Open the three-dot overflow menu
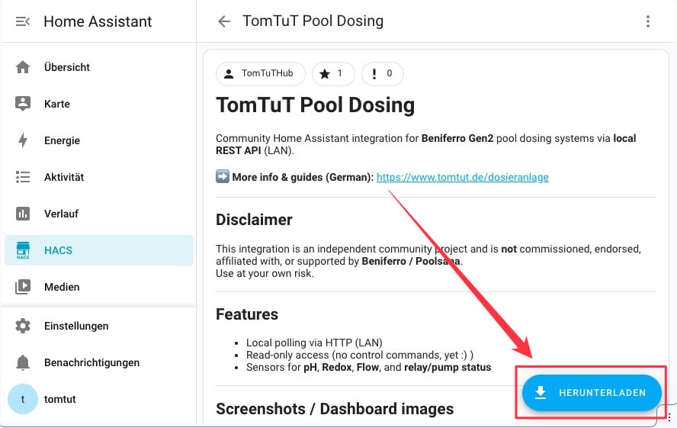Viewport: 677px width, 428px height. point(648,21)
